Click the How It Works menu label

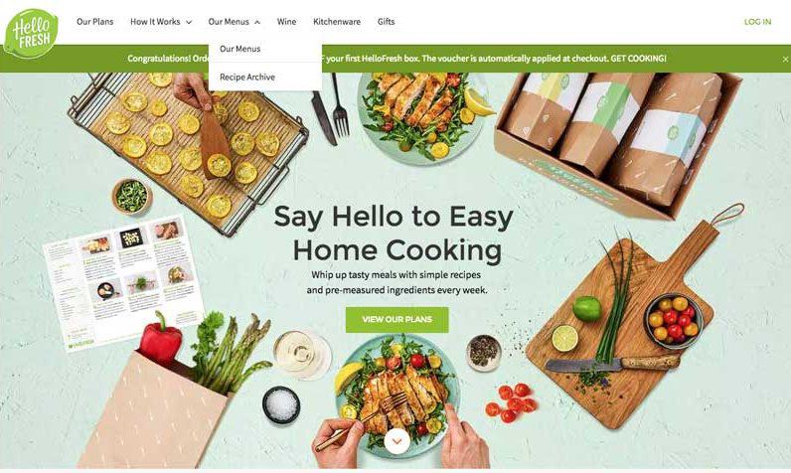click(155, 22)
